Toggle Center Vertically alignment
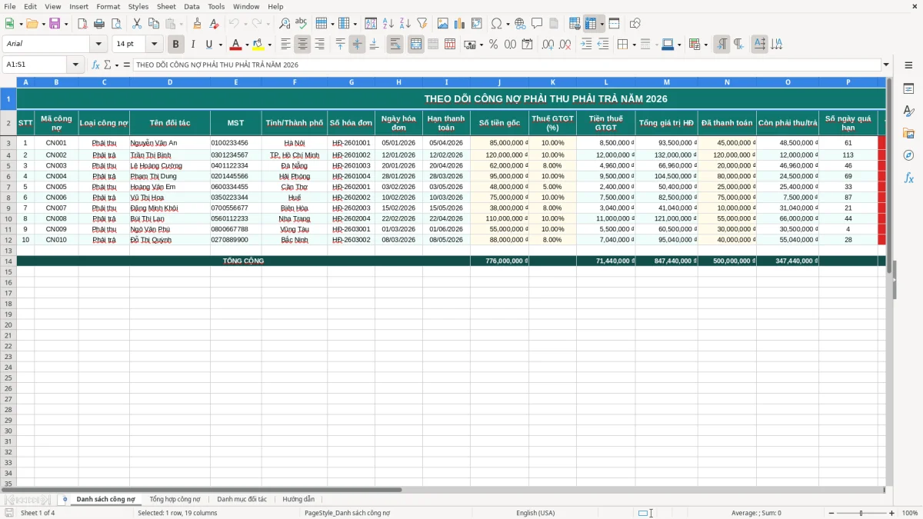 [357, 45]
